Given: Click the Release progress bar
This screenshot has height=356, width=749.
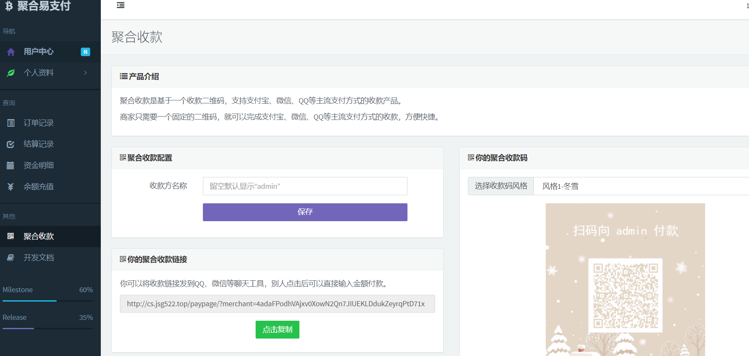Looking at the screenshot, I should pyautogui.click(x=48, y=328).
